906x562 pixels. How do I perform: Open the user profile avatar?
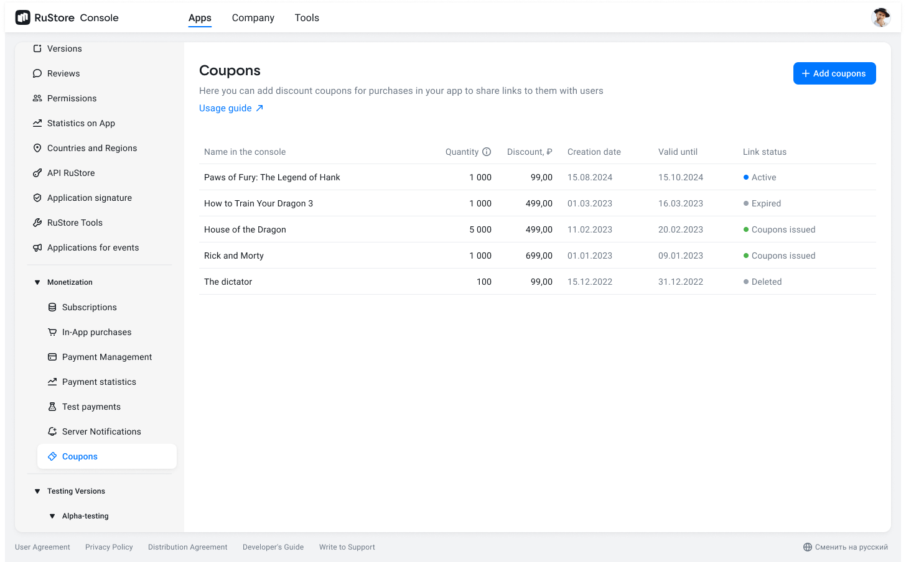880,17
